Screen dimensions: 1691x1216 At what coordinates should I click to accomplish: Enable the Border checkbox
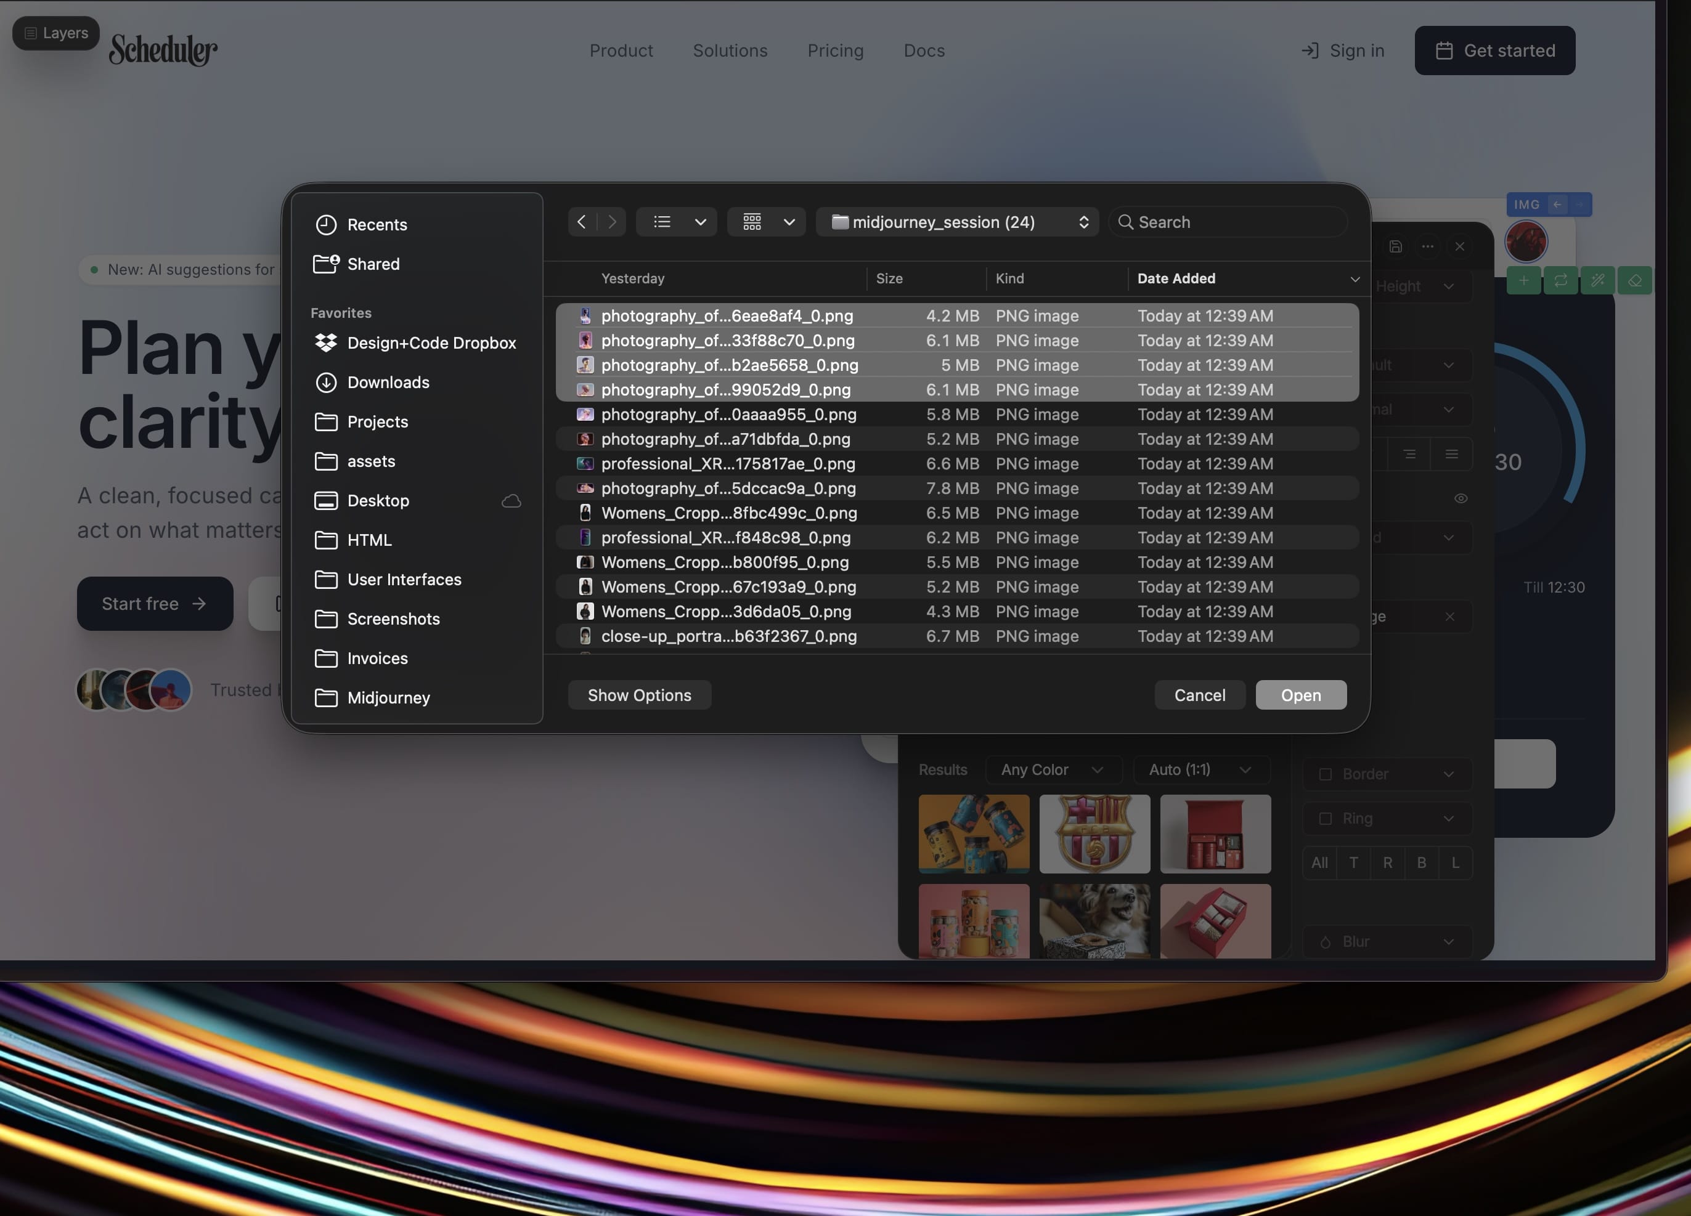coord(1326,774)
